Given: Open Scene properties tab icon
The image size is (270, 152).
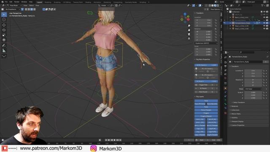Looking at the screenshot, I should 225,74.
